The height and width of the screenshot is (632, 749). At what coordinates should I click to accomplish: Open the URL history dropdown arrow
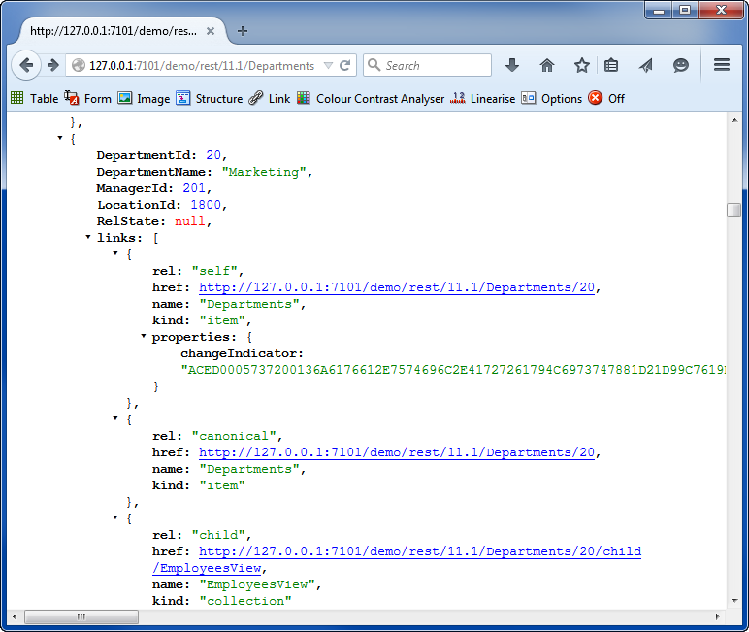point(328,65)
